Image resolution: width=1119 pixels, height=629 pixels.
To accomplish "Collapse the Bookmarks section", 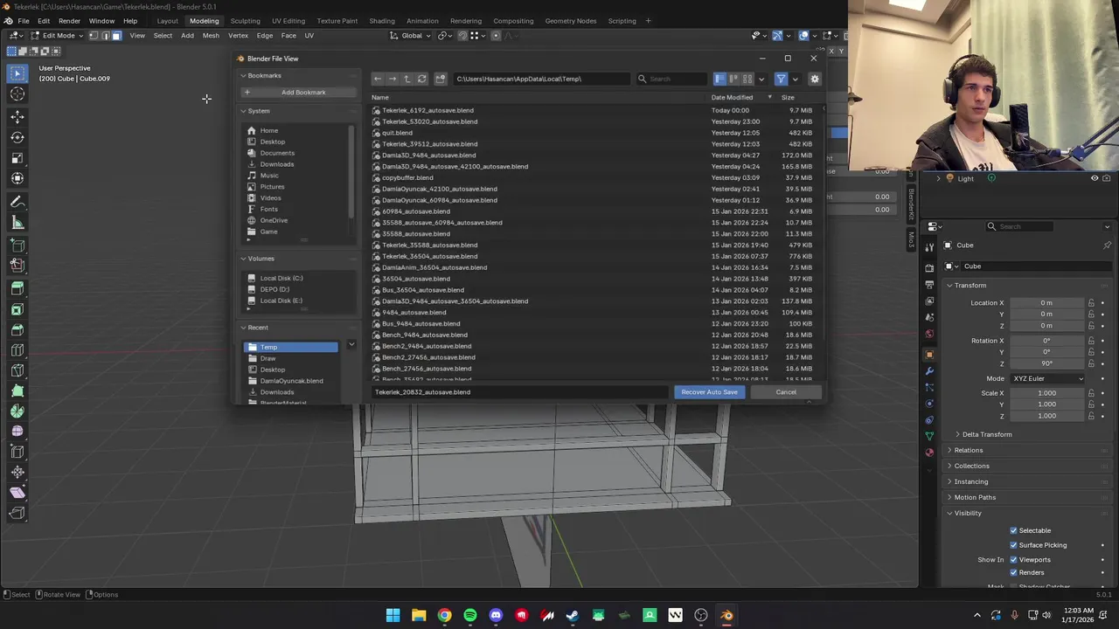I will (x=261, y=75).
